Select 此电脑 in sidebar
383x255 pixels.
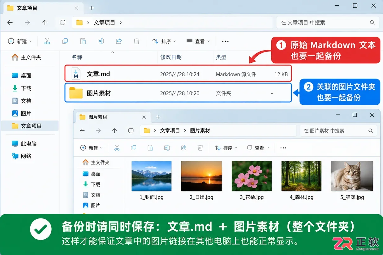tap(24, 143)
